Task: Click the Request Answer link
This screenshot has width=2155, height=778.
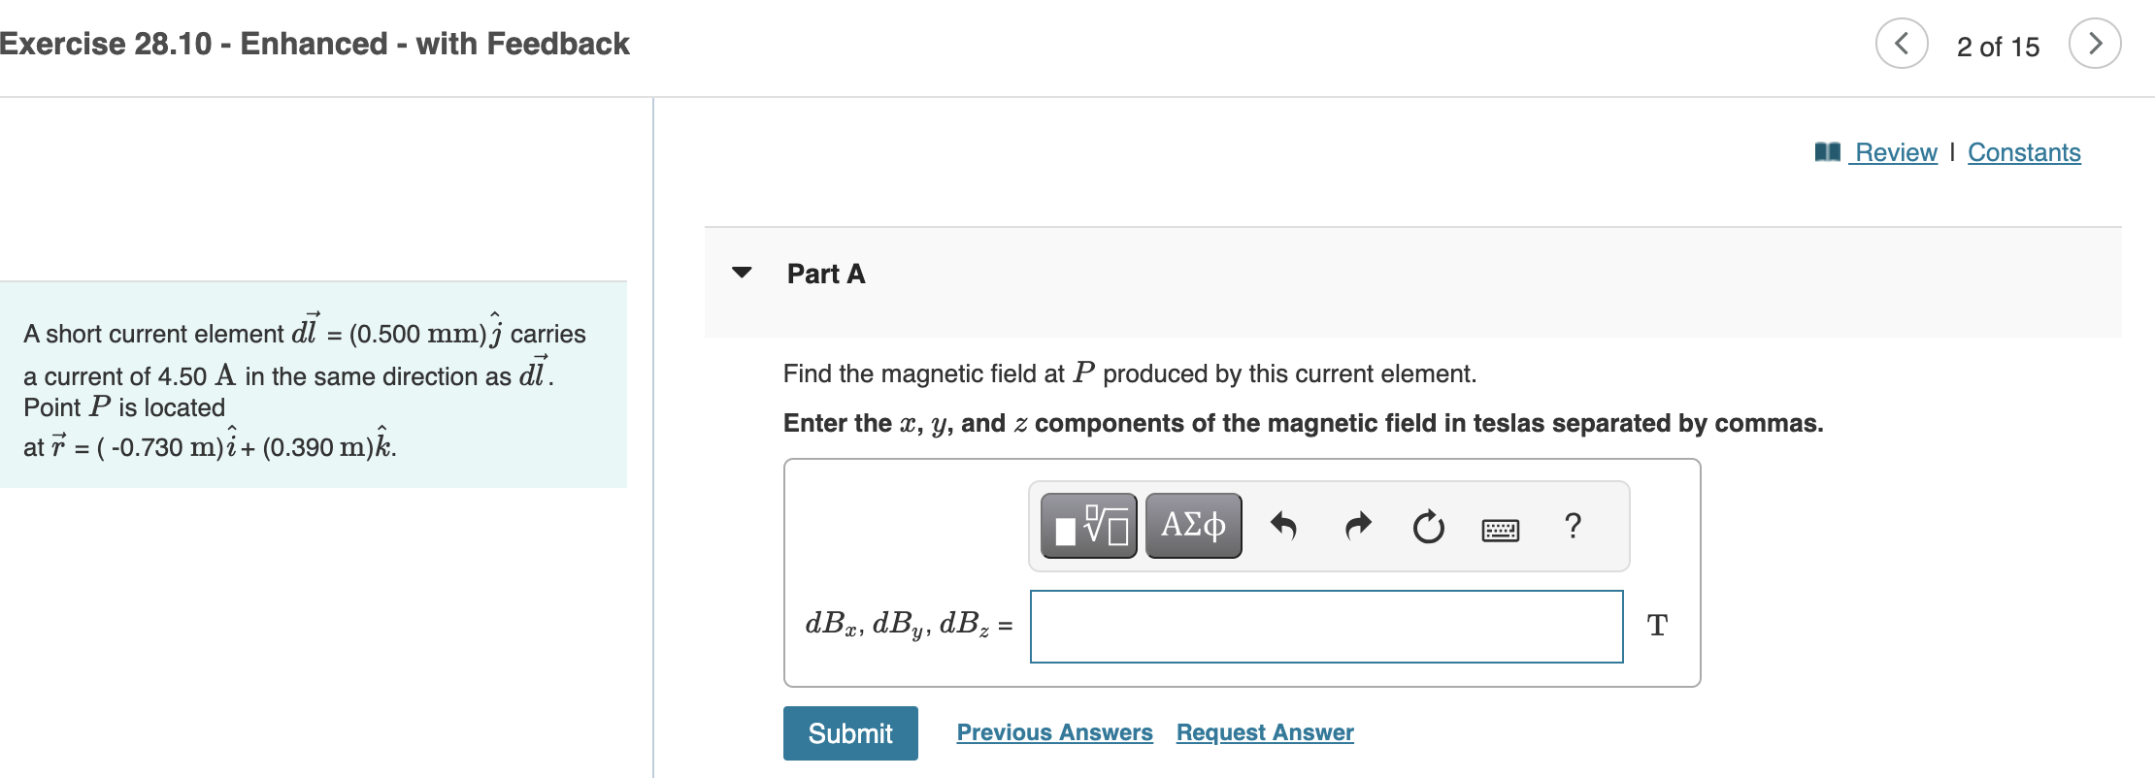Action: (x=1265, y=732)
